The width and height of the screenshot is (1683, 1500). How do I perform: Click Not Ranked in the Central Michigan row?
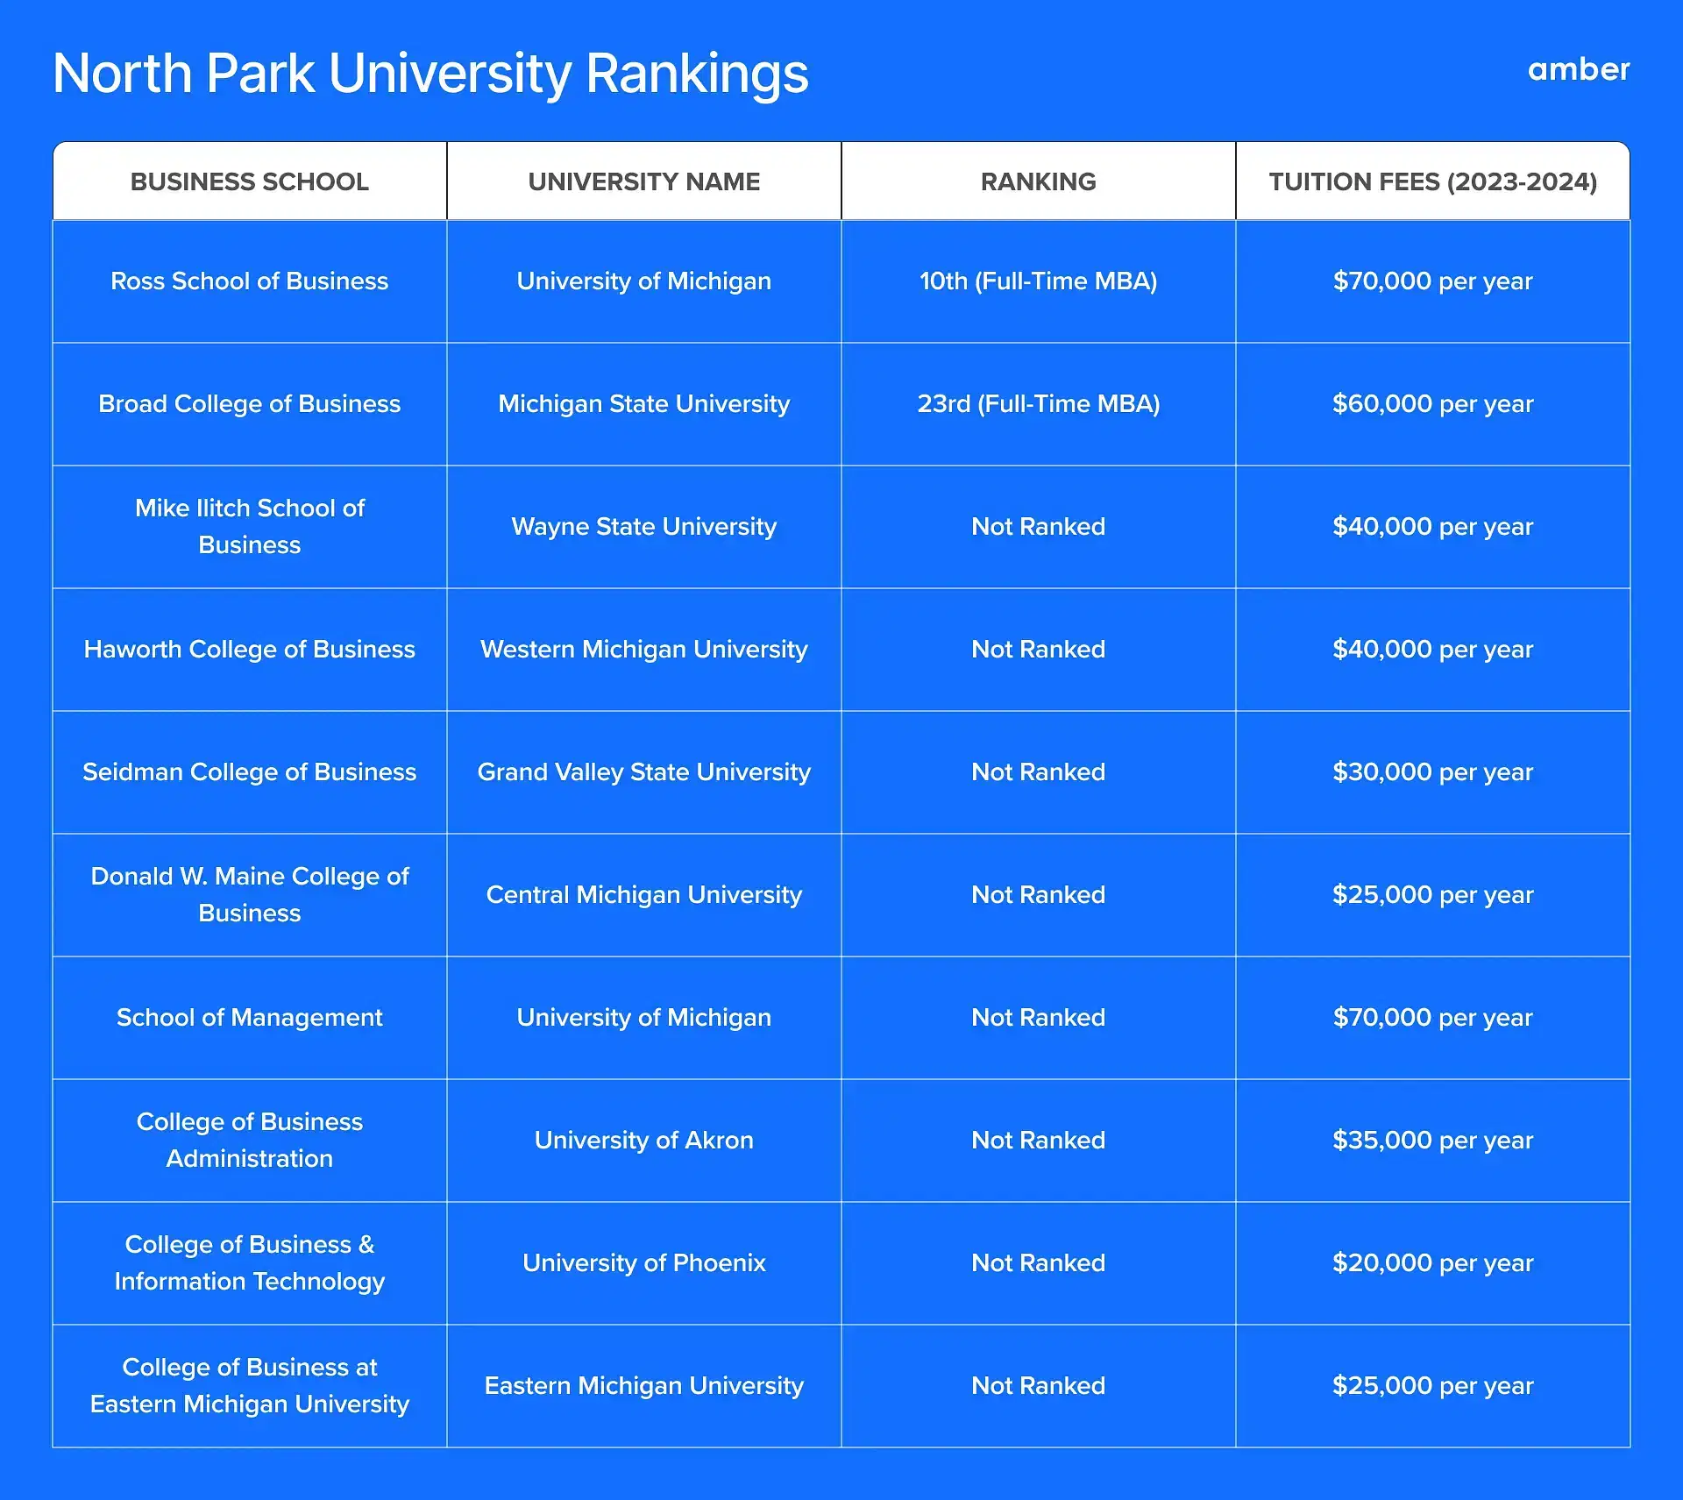1039,894
